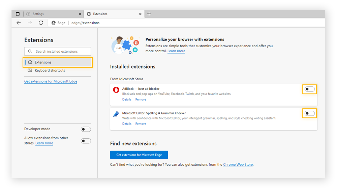Open the vertical tabs icon in tab bar
The width and height of the screenshot is (337, 190).
click(x=18, y=14)
